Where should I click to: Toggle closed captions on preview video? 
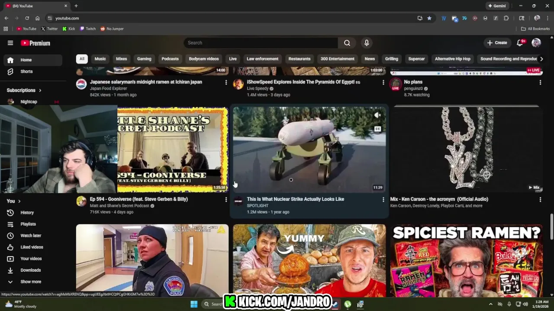point(377,129)
